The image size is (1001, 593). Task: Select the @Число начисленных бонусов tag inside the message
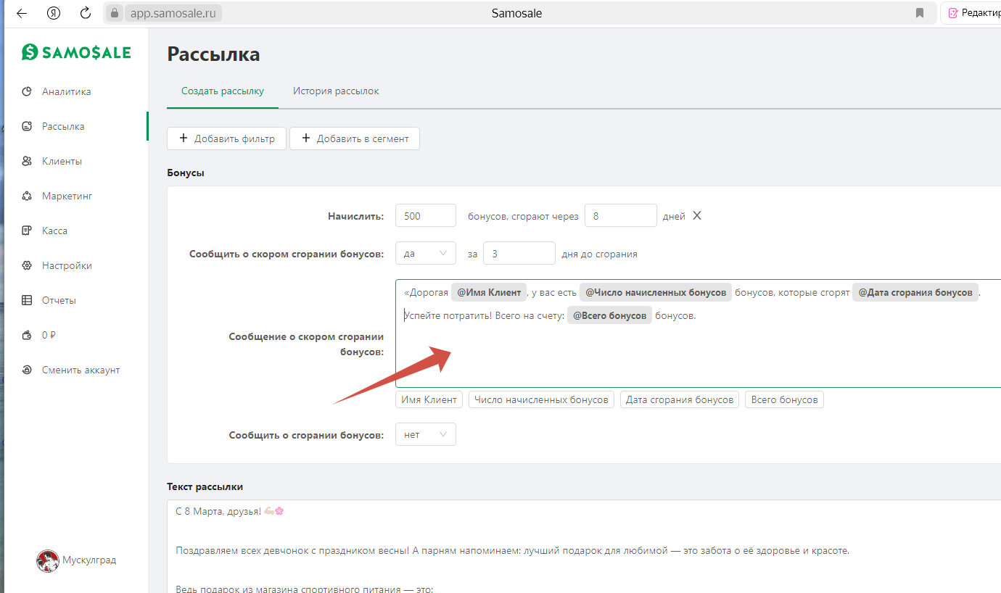click(656, 293)
